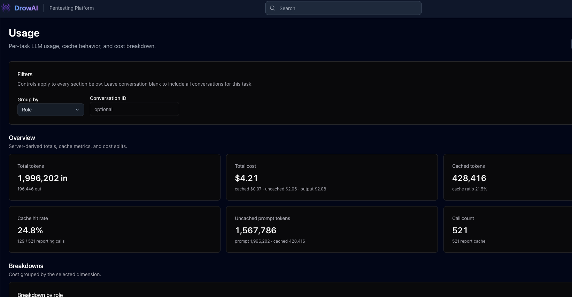Click the Total tokens card
The width and height of the screenshot is (572, 297).
[x=115, y=177]
